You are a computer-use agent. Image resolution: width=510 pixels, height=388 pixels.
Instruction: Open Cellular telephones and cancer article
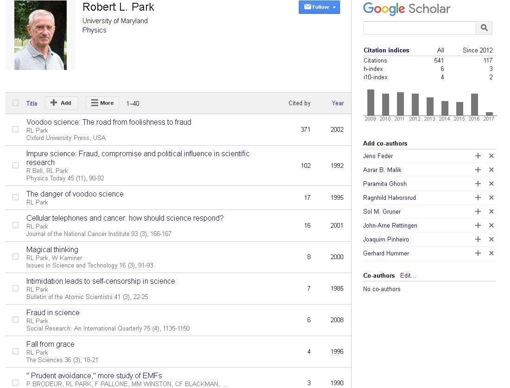pos(125,218)
